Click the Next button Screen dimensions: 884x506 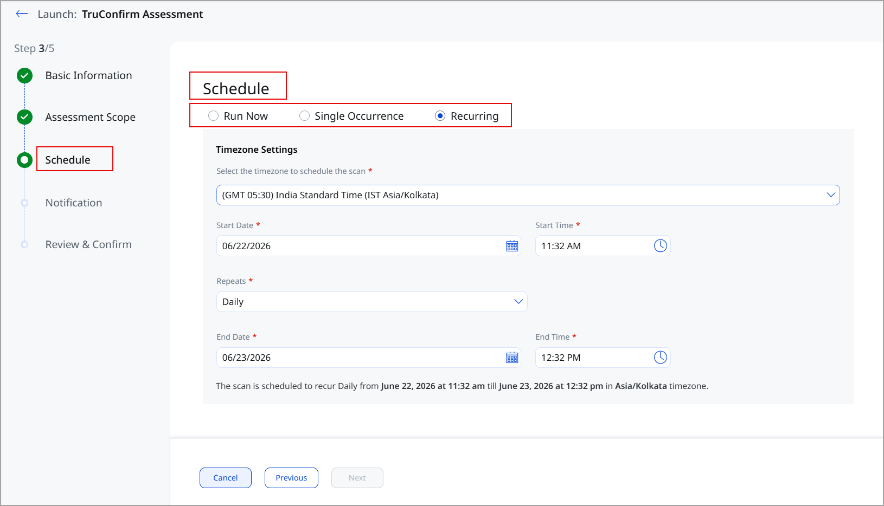357,478
